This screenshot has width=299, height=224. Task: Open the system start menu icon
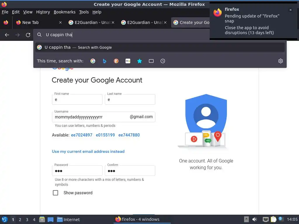click(x=5, y=219)
